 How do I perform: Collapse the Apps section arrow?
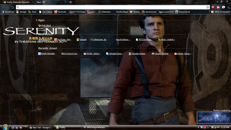point(37,20)
